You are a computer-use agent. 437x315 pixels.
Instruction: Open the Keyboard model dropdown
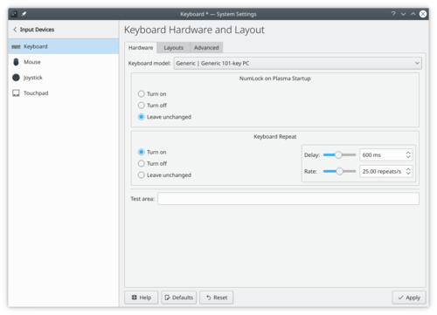point(297,63)
